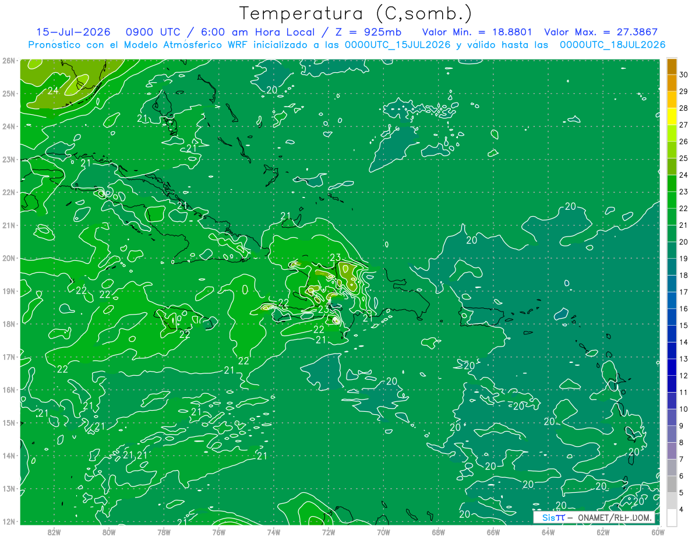Select the pressure level "Z = 925mb"
The image size is (699, 540).
pyautogui.click(x=368, y=32)
